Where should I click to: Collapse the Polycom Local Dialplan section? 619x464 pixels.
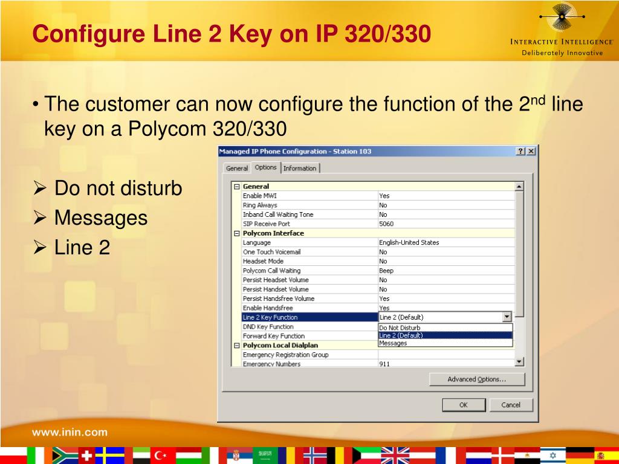pos(237,345)
